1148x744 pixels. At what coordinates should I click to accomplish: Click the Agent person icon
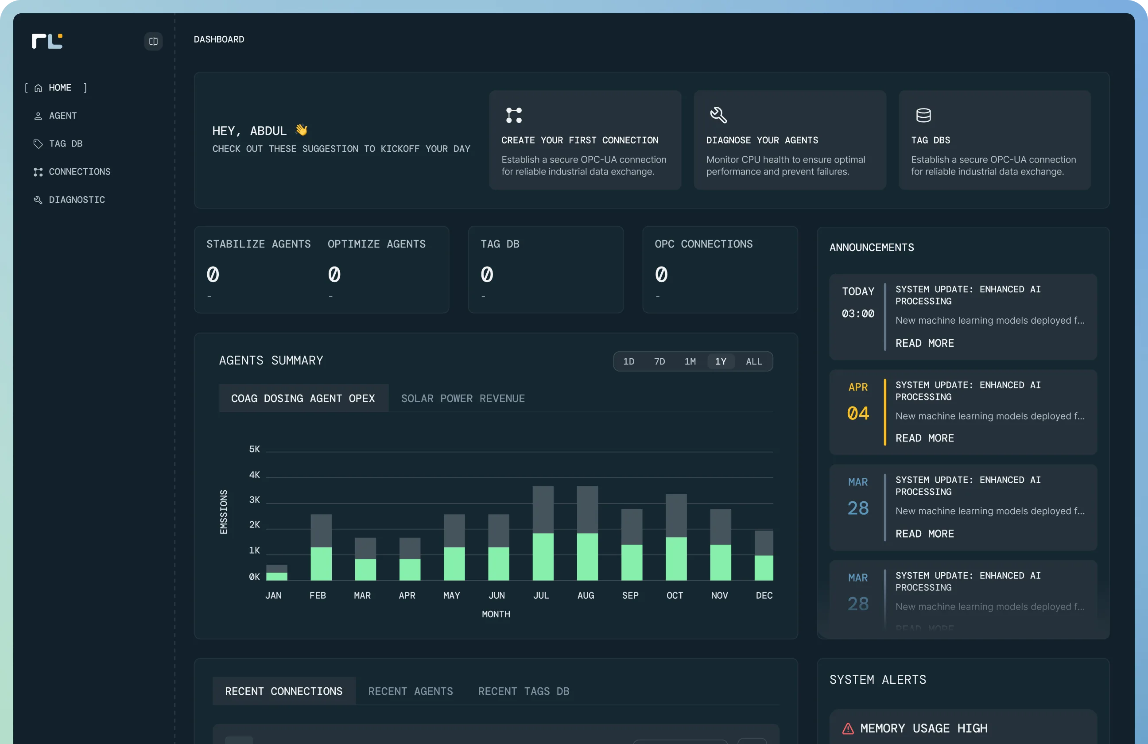38,116
